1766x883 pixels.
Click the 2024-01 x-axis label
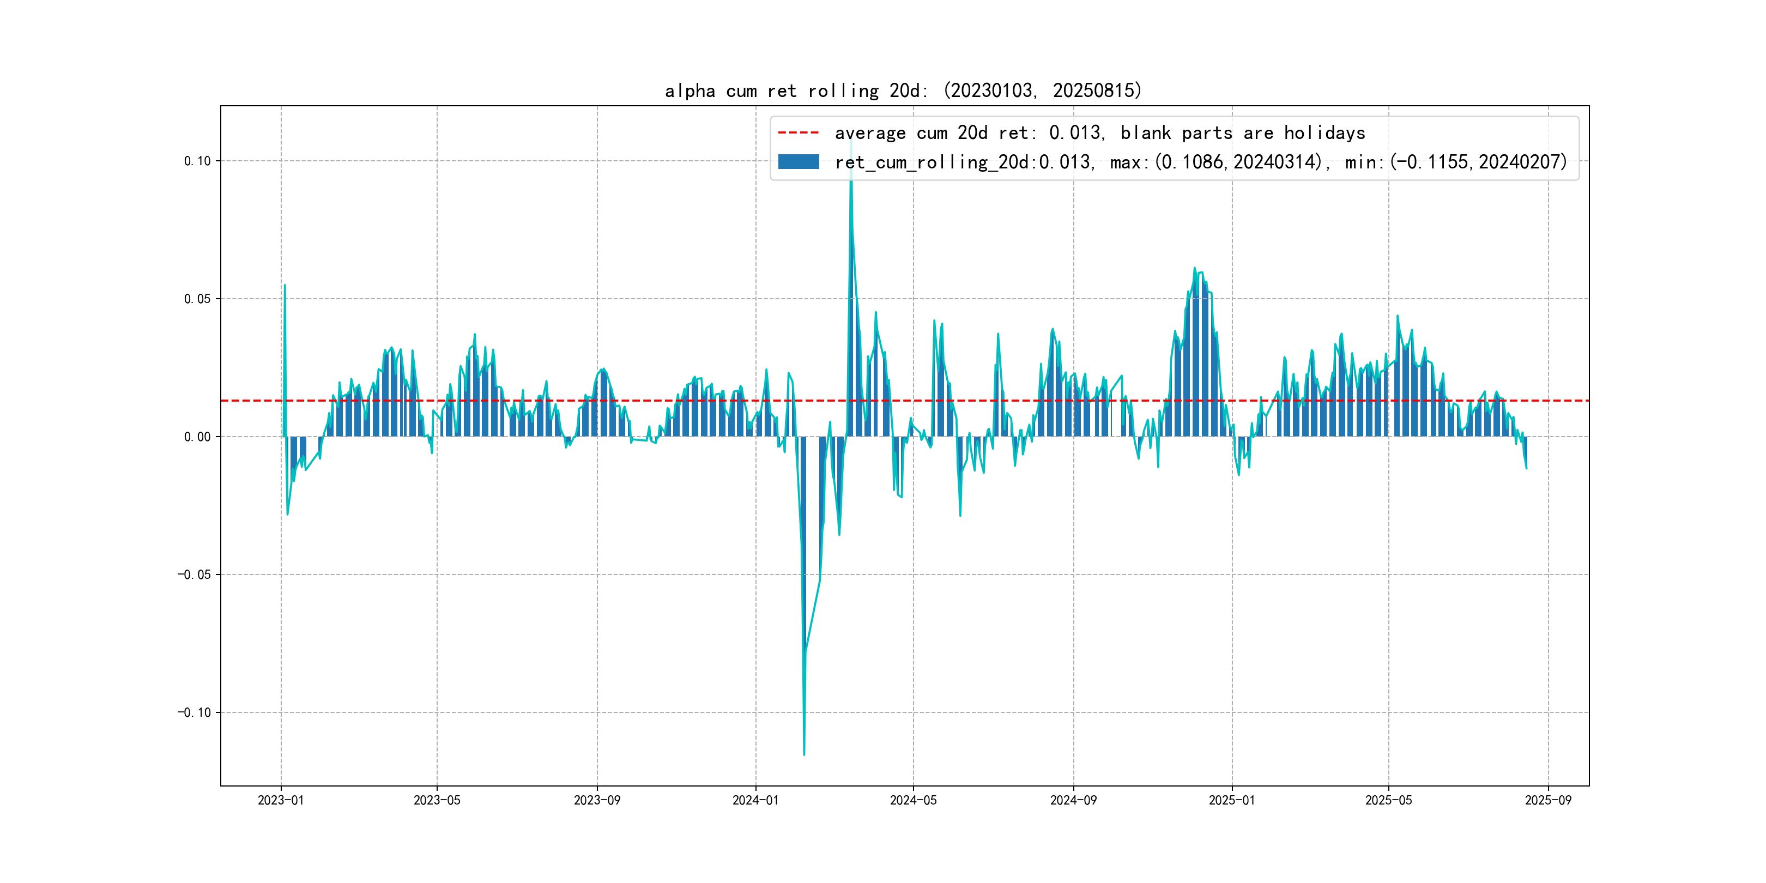tap(755, 800)
